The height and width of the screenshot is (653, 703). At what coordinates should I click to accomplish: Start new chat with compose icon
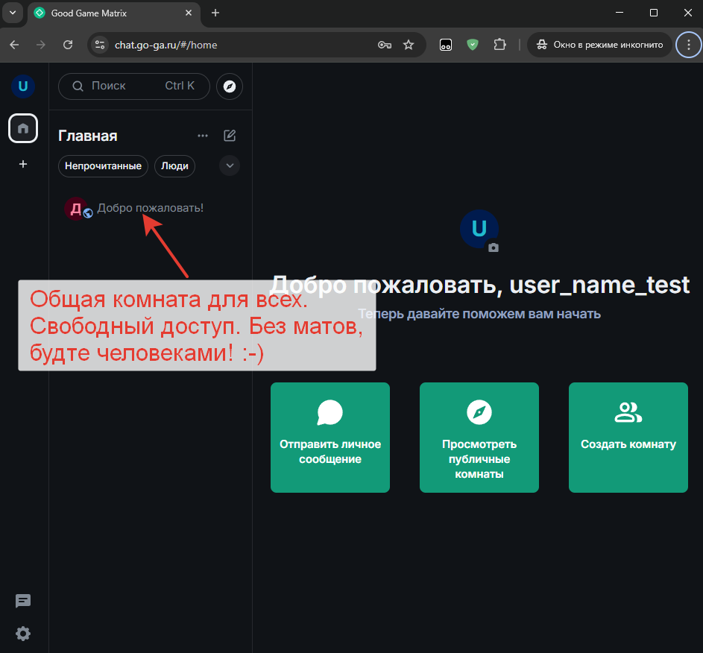coord(230,136)
